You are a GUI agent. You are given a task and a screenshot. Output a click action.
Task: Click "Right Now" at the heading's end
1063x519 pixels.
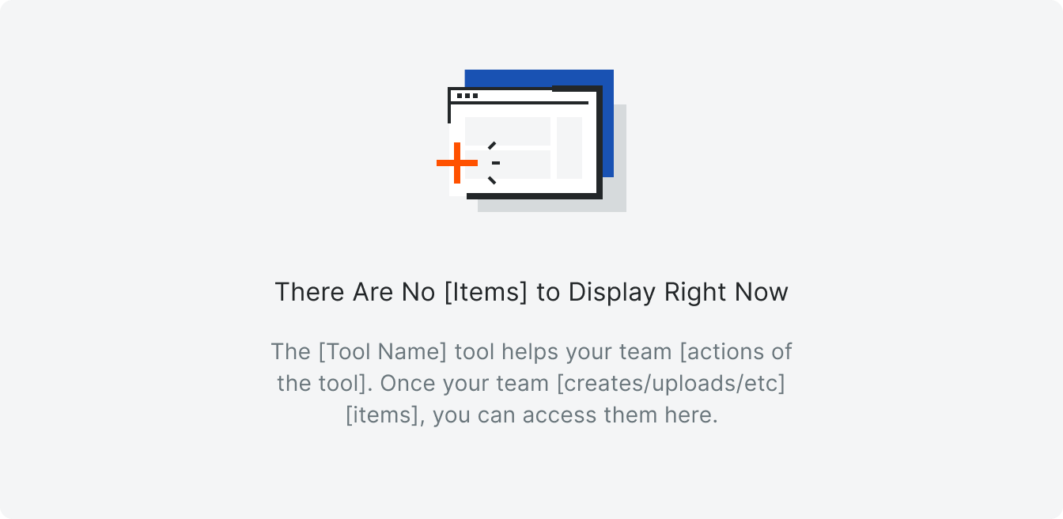726,292
